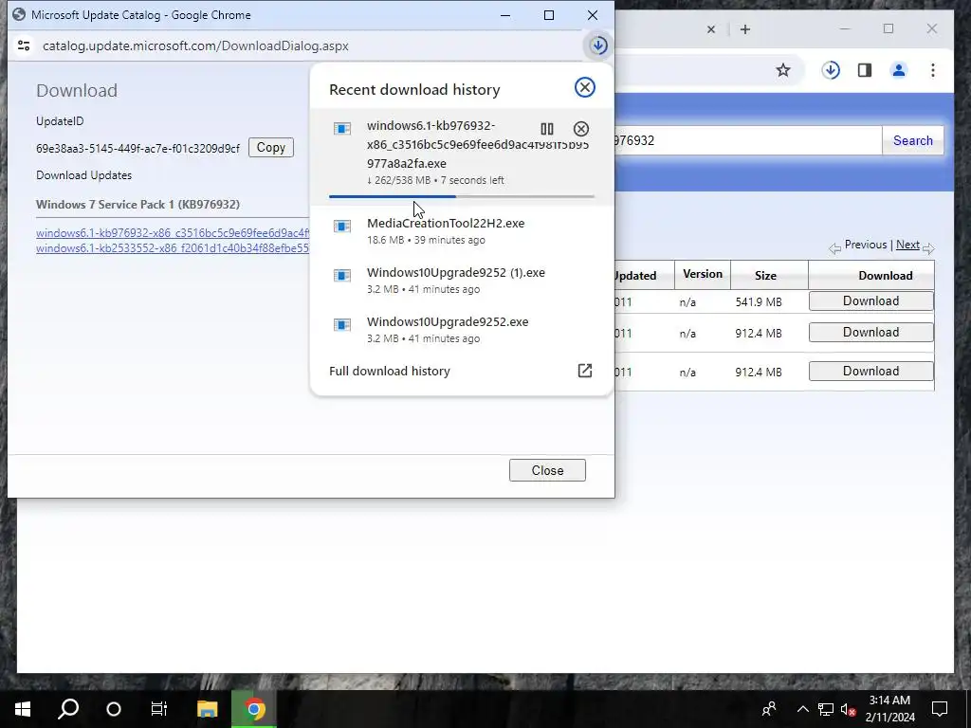Open File Explorer from taskbar
Image resolution: width=971 pixels, height=728 pixels.
[208, 709]
